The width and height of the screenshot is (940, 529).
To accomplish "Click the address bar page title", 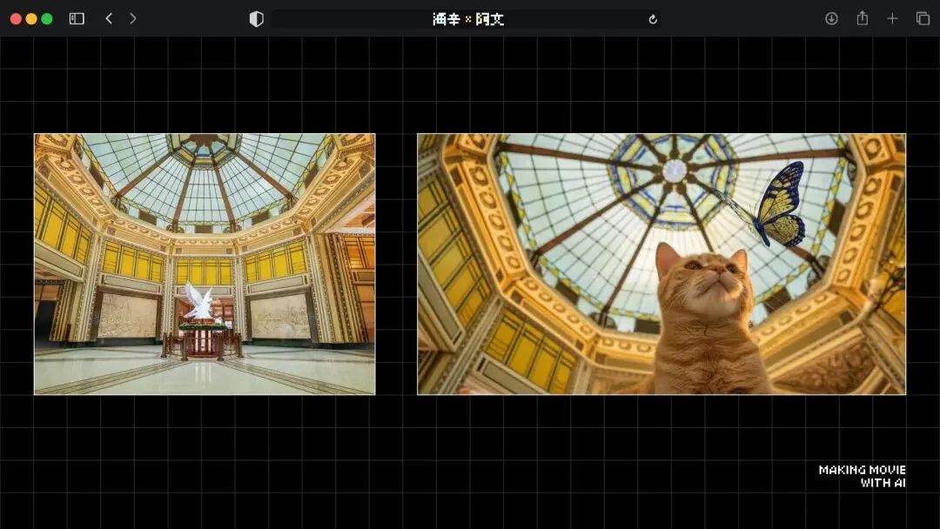I will point(467,19).
